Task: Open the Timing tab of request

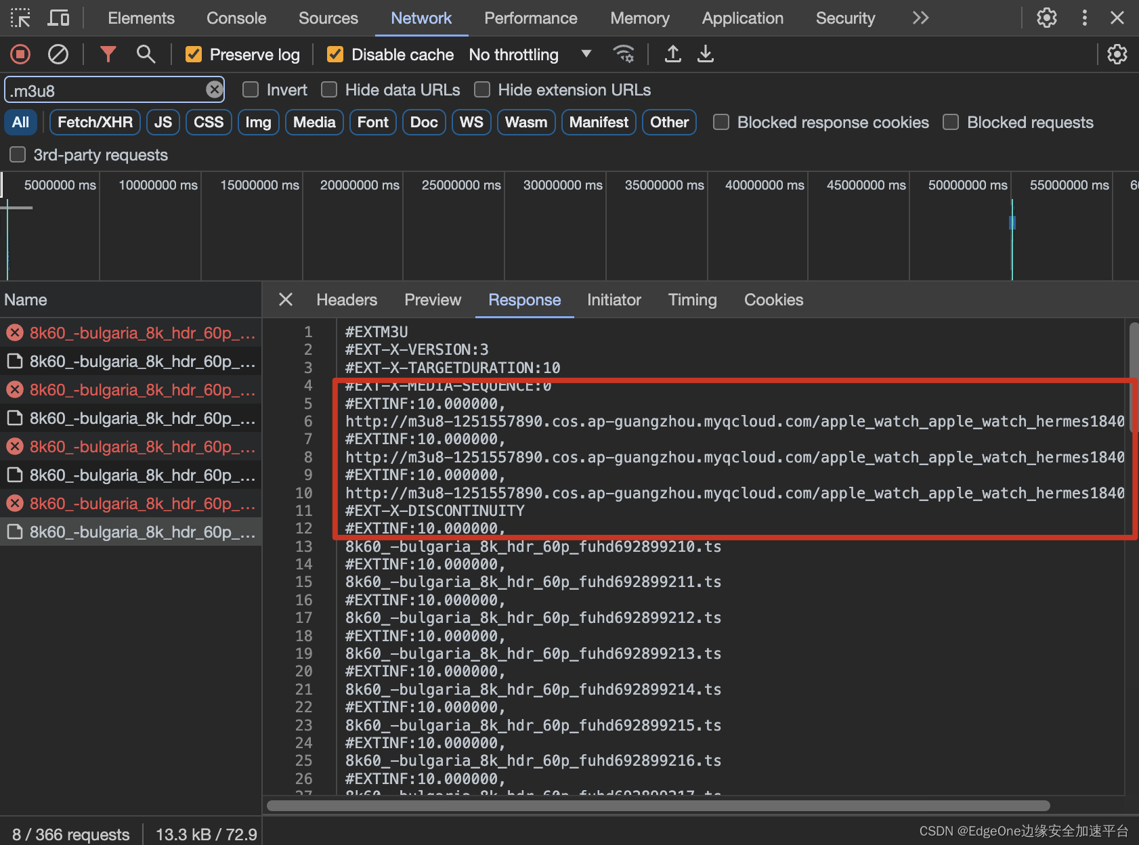Action: 693,300
